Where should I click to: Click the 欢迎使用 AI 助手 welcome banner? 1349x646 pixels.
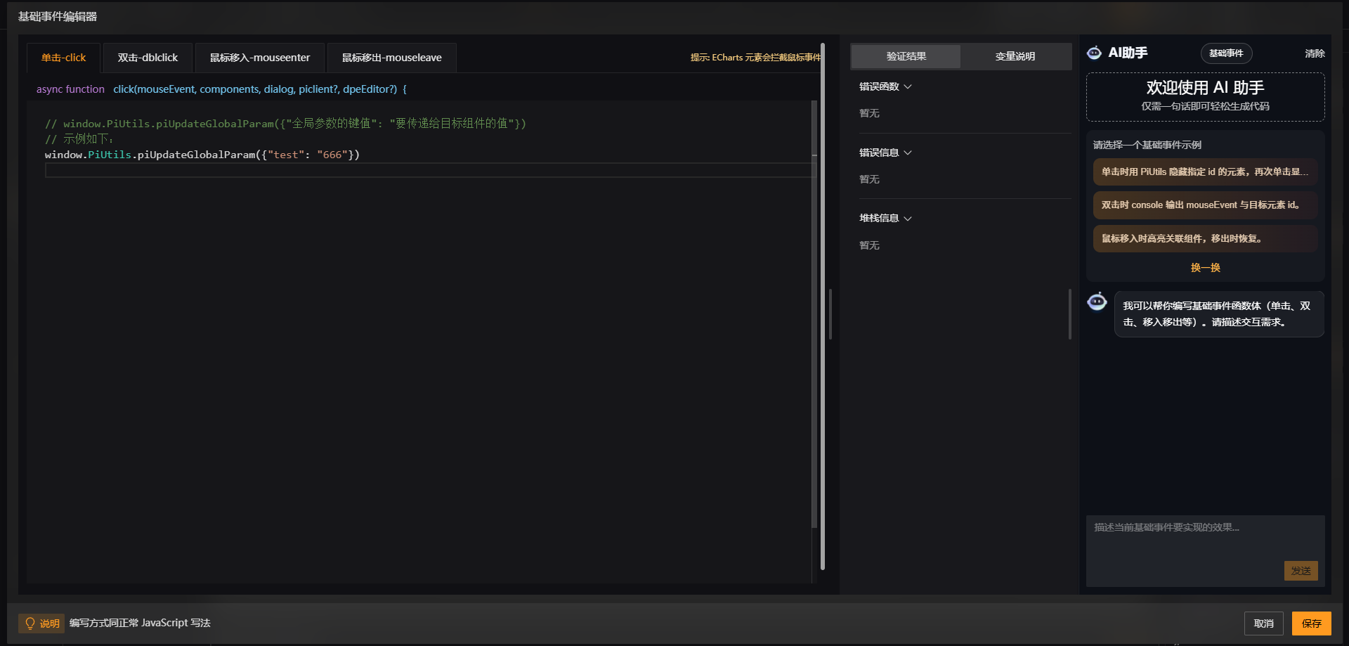tap(1205, 97)
